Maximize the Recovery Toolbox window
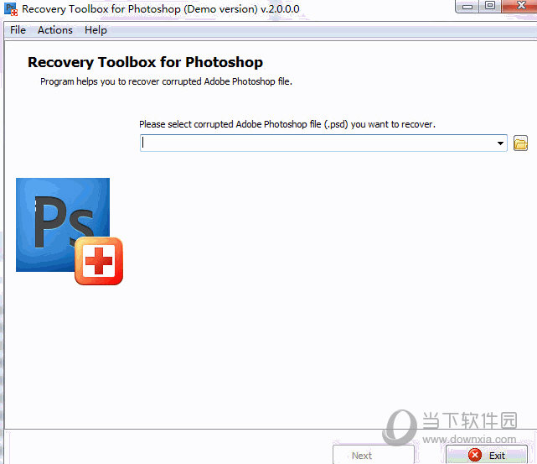 (x=490, y=6)
